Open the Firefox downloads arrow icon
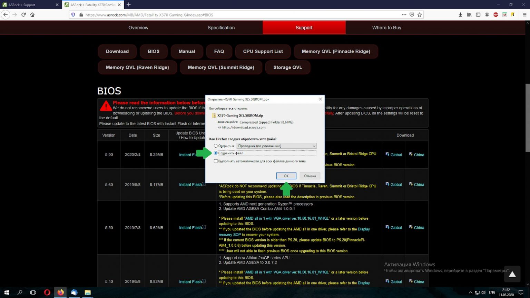Image resolution: width=530 pixels, height=298 pixels. pos(460,14)
